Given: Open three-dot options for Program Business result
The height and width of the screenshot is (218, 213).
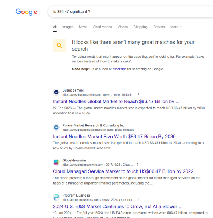Looking at the screenshot, I should tap(138, 200).
